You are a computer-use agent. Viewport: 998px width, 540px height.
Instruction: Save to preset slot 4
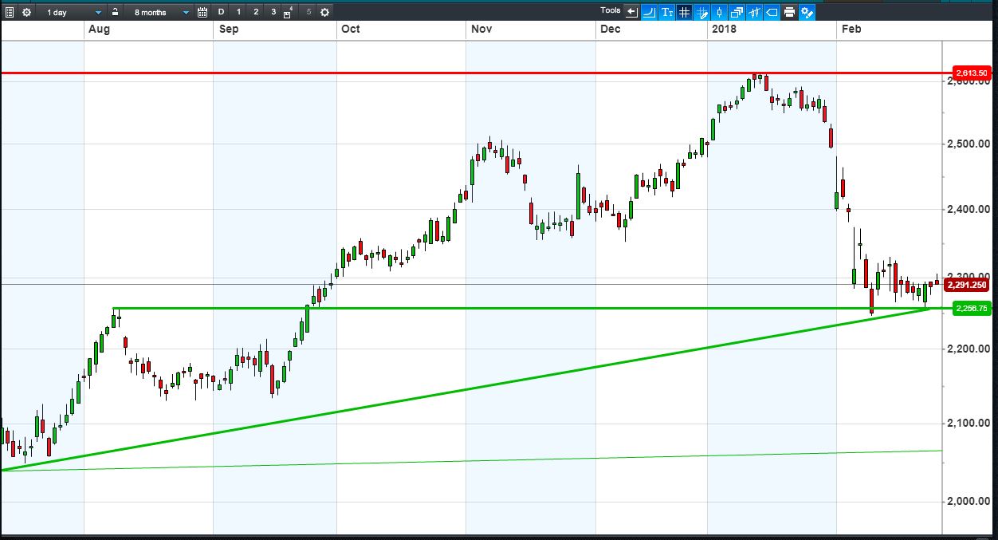288,12
